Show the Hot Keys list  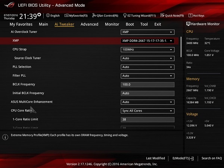[196, 15]
